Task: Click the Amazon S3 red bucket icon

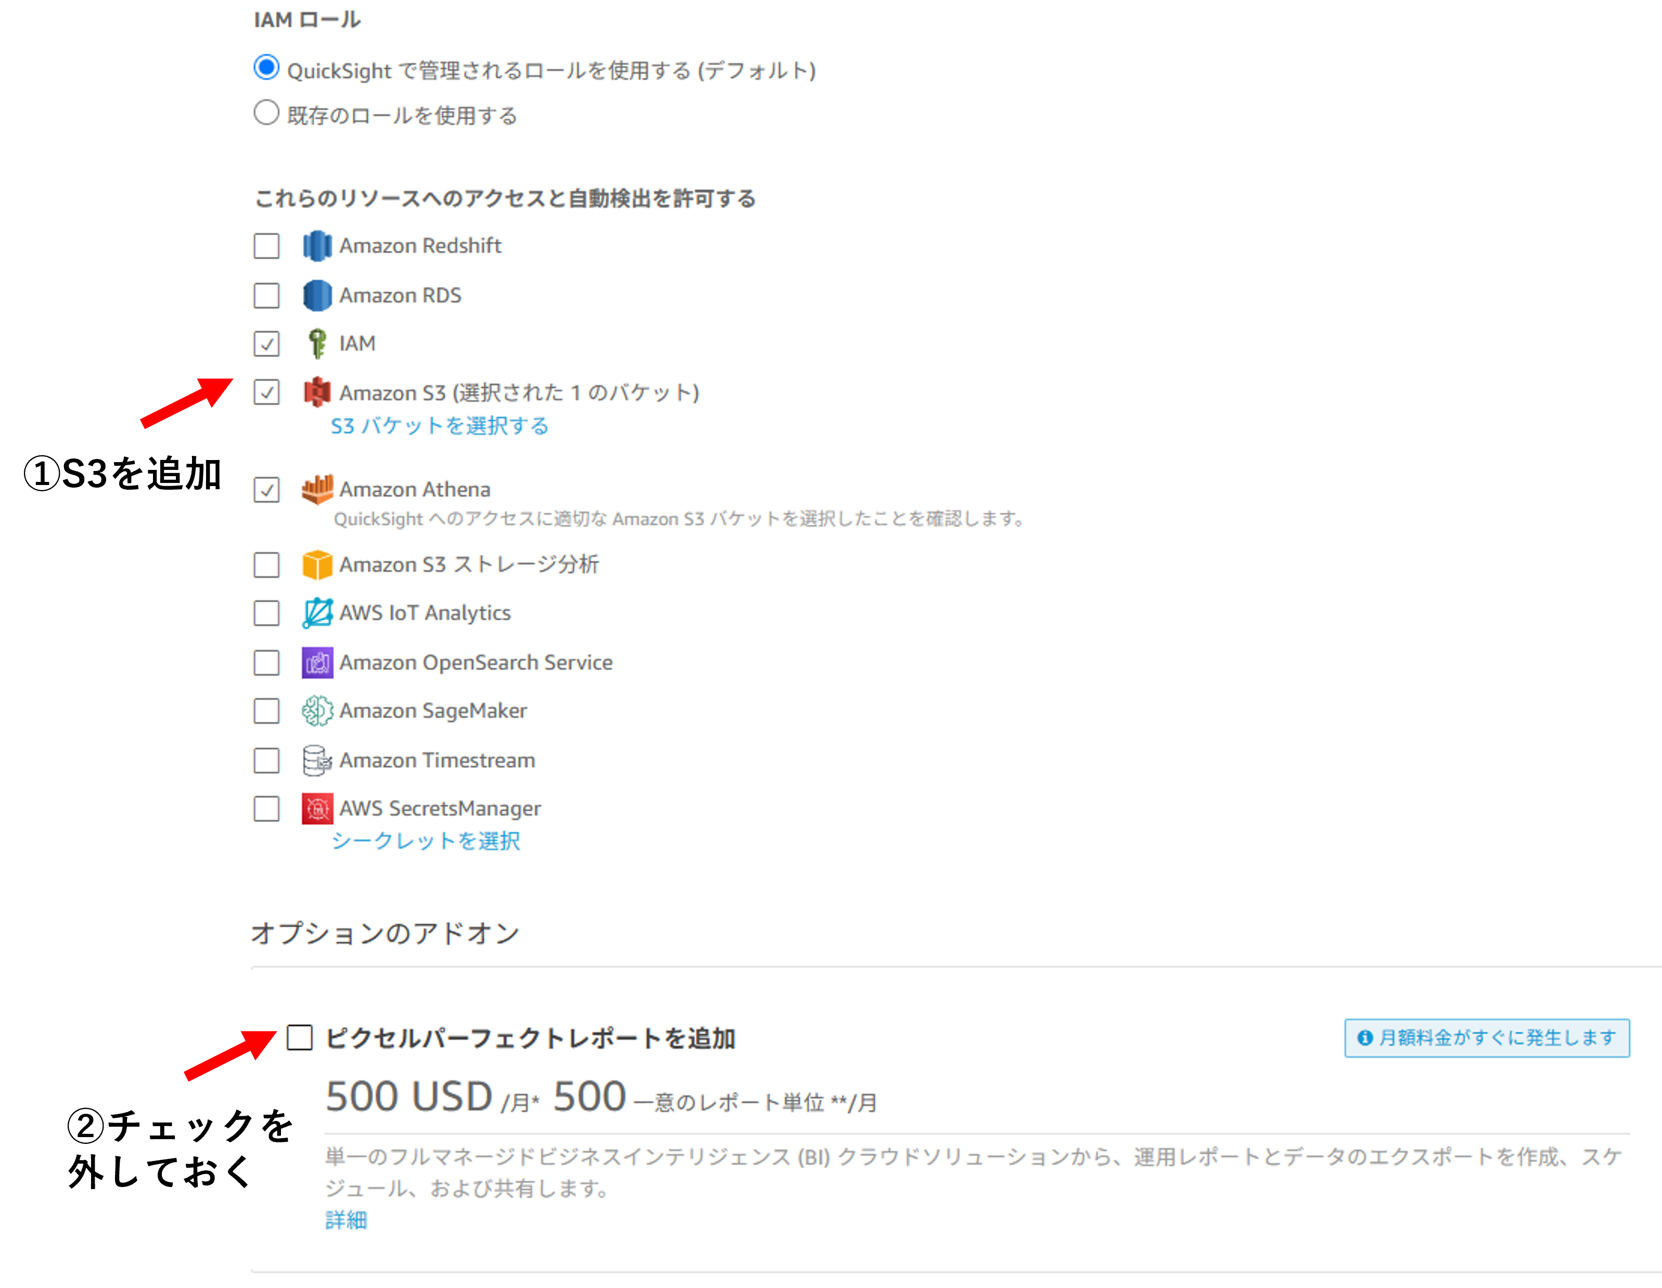Action: click(316, 393)
